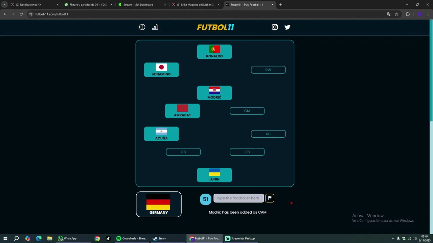The height and width of the screenshot is (243, 433).
Task: Select the right CB position slot
Action: tap(247, 152)
